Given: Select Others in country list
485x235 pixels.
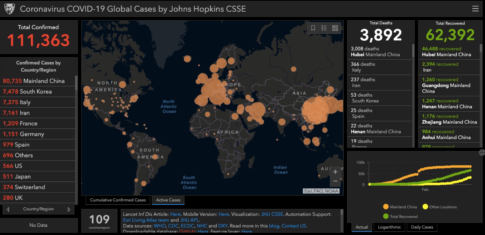Looking at the screenshot, I should pos(38,155).
